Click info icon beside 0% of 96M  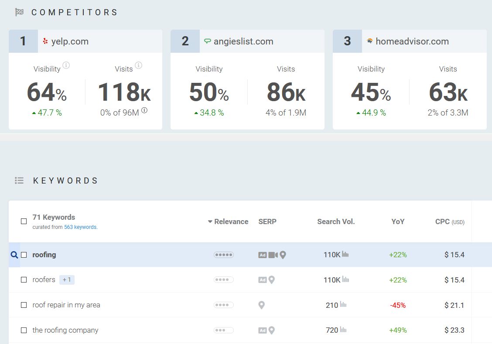point(144,110)
